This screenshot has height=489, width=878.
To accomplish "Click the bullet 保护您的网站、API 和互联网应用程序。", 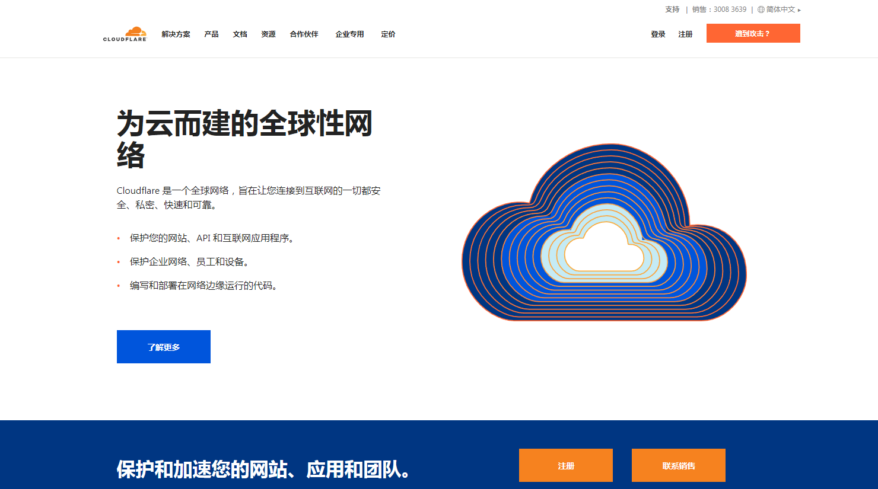I will (x=212, y=238).
